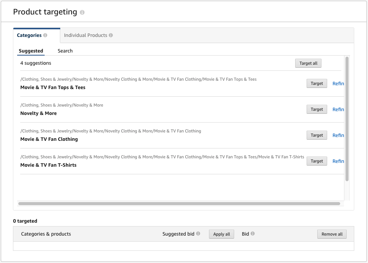Click info icon next to Suggested bid

click(x=198, y=234)
